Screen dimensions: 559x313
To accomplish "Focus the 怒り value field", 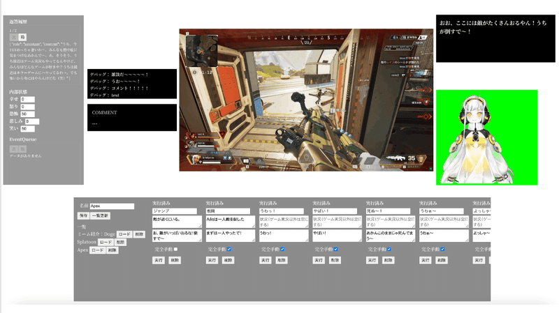I will 27,107.
